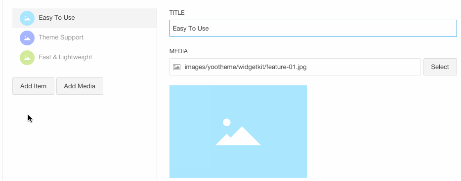This screenshot has height=181, width=461.
Task: Click the small image icon in media path field
Action: pyautogui.click(x=177, y=67)
